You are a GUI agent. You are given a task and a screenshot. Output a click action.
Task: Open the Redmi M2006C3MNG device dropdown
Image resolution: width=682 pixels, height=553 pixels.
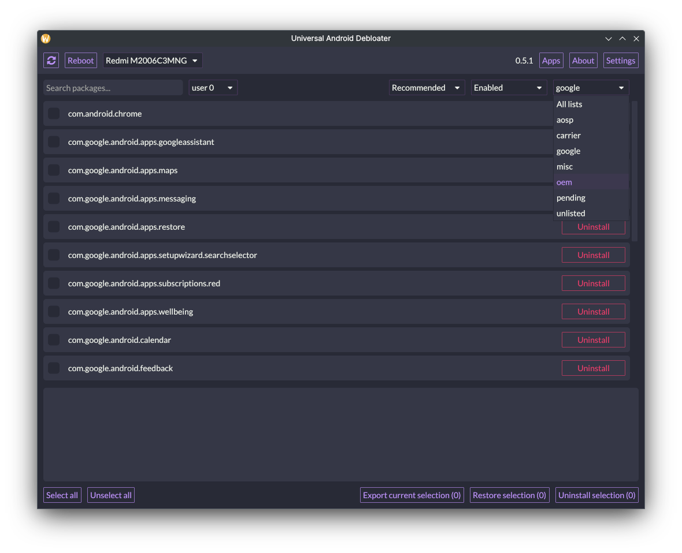click(x=153, y=61)
